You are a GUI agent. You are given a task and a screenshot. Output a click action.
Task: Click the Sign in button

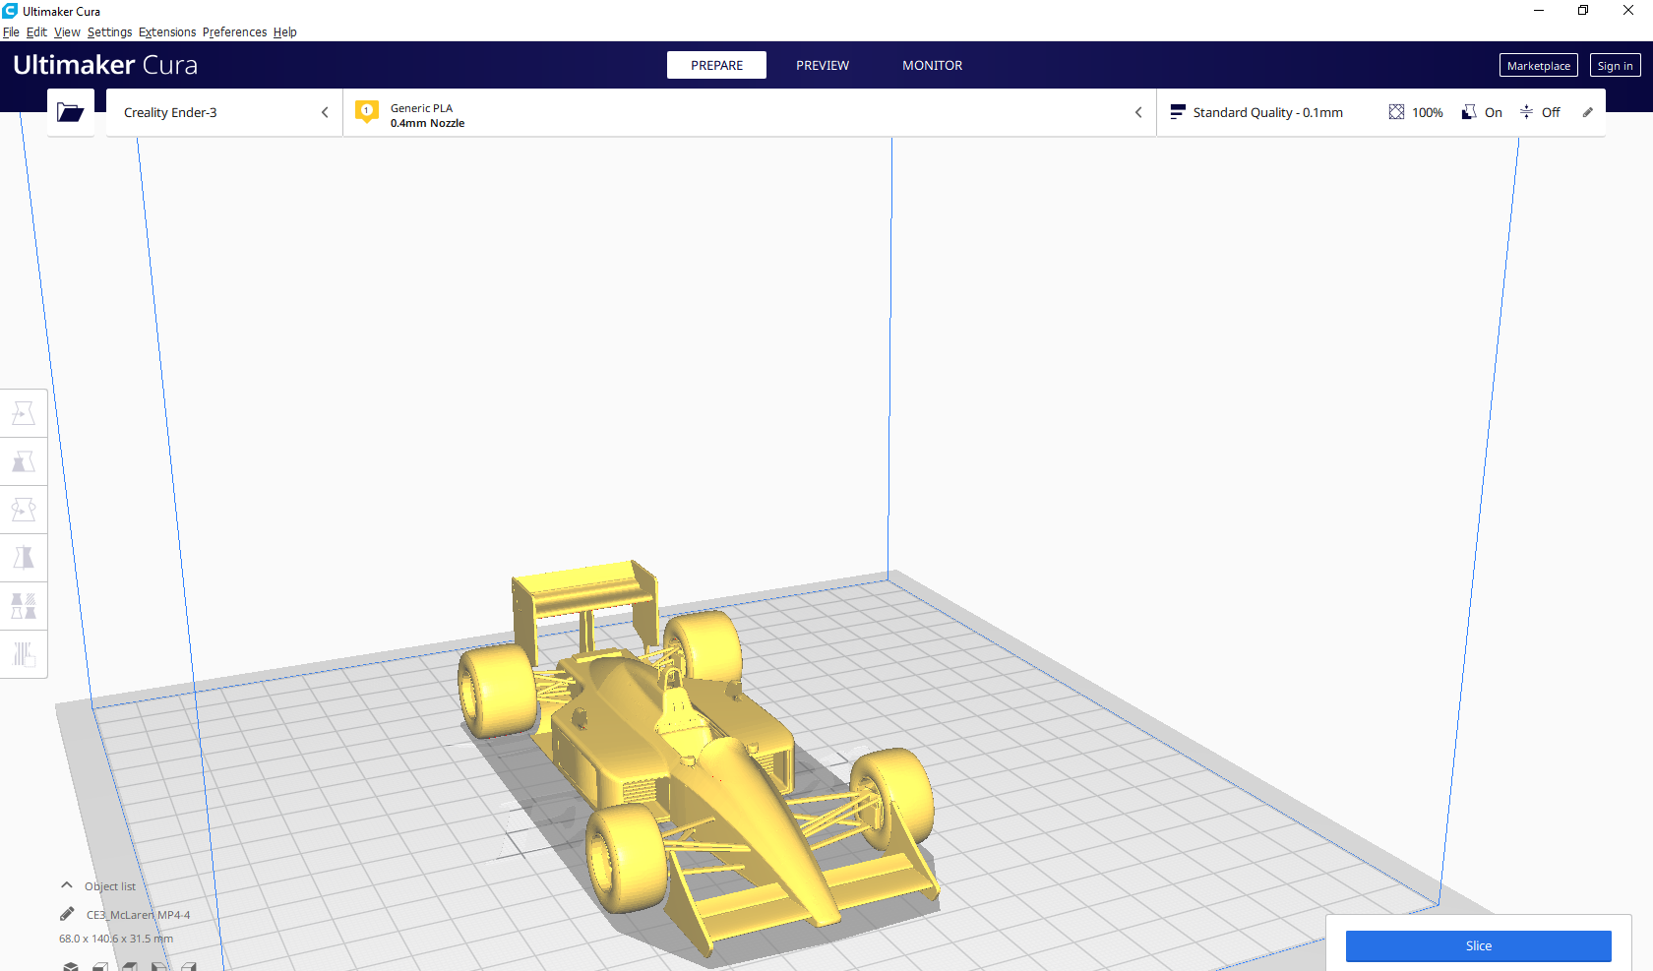[x=1615, y=65]
